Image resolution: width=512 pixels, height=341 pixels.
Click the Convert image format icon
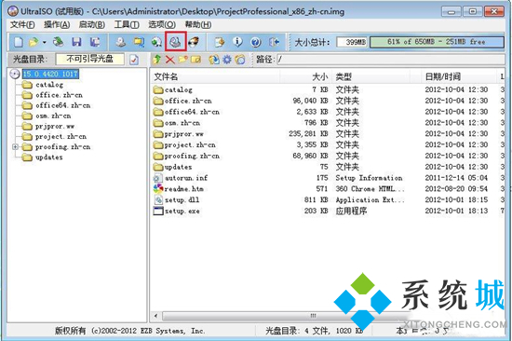coord(156,42)
